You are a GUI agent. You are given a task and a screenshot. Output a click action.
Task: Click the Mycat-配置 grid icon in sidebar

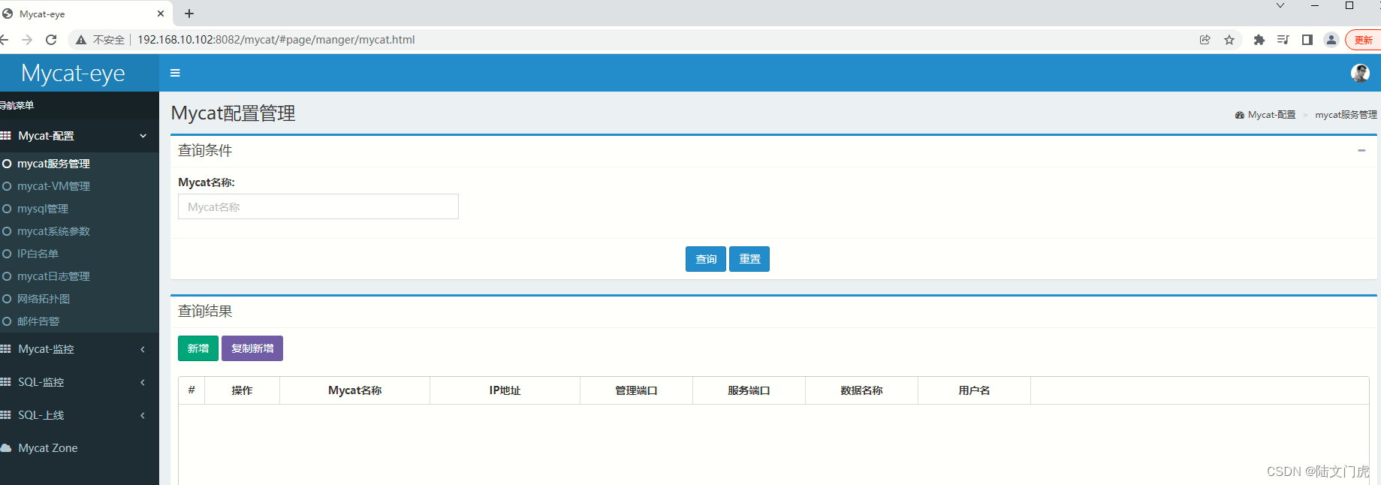click(x=6, y=136)
